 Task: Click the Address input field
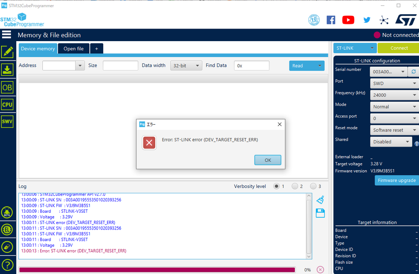coord(59,65)
